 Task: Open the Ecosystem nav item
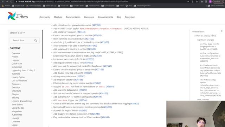(x=130, y=17)
